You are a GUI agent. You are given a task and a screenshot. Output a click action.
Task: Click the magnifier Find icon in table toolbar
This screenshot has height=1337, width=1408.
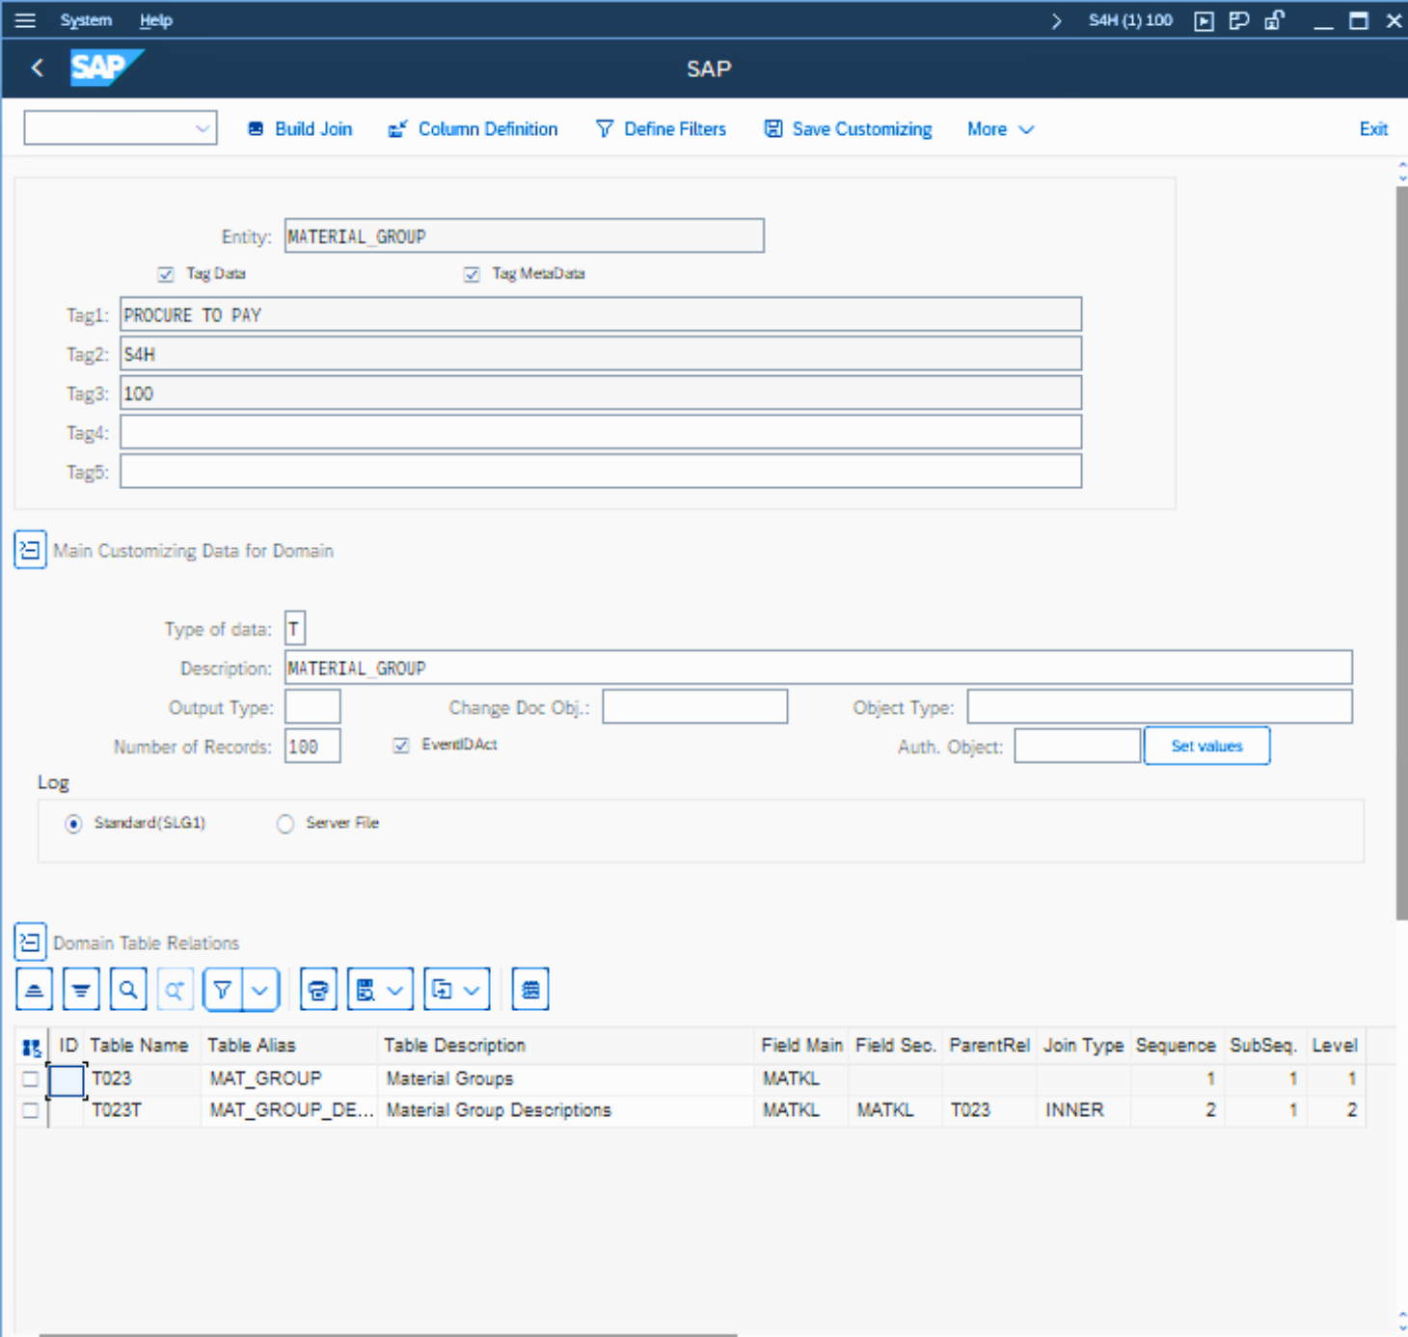click(x=128, y=990)
